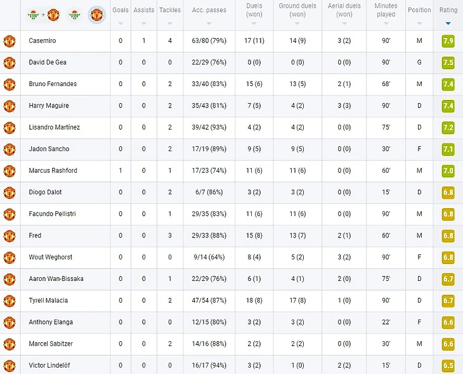The width and height of the screenshot is (463, 374).
Task: Click Jadon Sancho's accurate passes cell 17/19
Action: (209, 149)
